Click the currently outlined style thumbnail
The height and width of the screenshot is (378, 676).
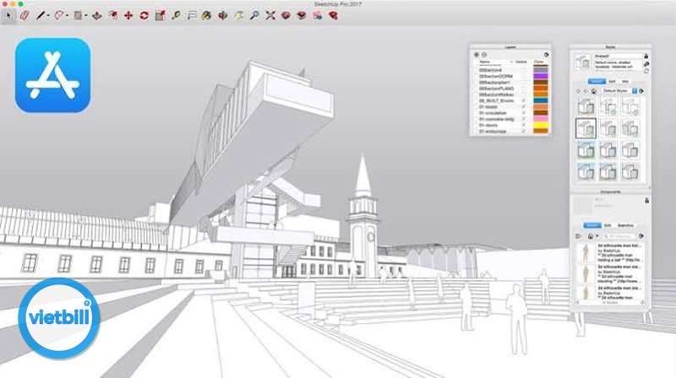coord(586,128)
